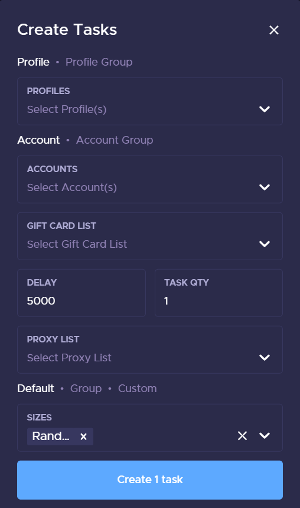
Task: Click the Select Proxy List field
Action: (150, 350)
